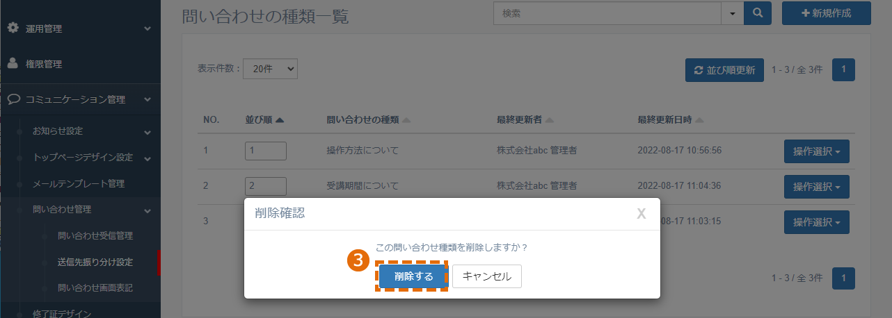Sort by 最終更新日時 column arrow
892x318 pixels.
(x=699, y=120)
